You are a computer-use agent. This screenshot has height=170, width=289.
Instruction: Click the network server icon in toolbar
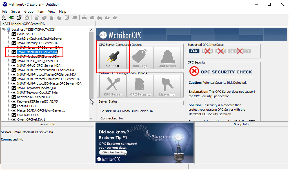(4, 17)
